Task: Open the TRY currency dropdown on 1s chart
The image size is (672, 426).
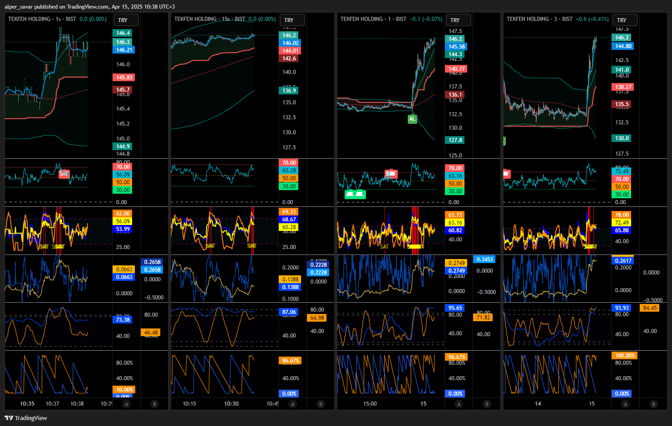Action: click(126, 20)
